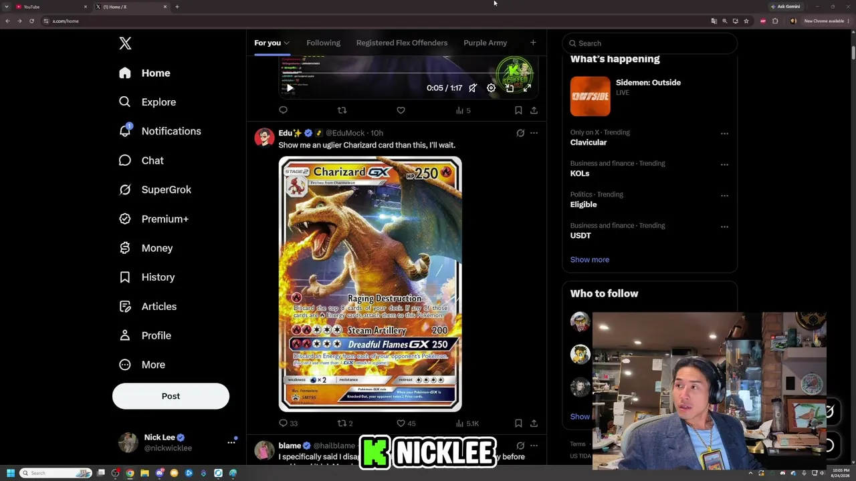Viewport: 856px width, 481px height.
Task: View analytics for the 5.1K views post
Action: (x=467, y=423)
